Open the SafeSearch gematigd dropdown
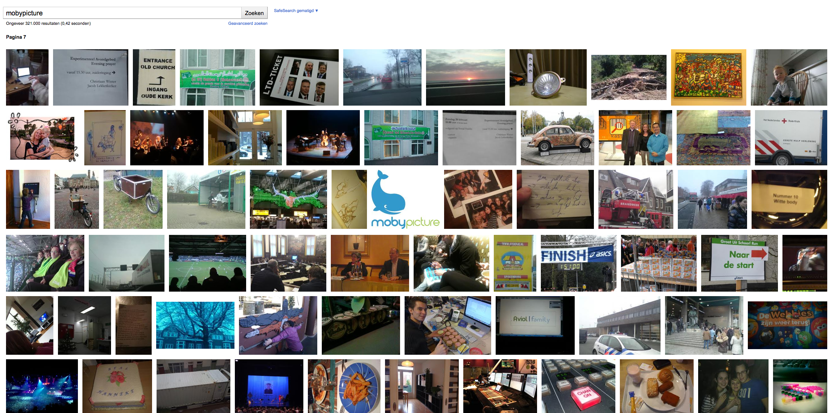Image resolution: width=831 pixels, height=413 pixels. (x=296, y=11)
